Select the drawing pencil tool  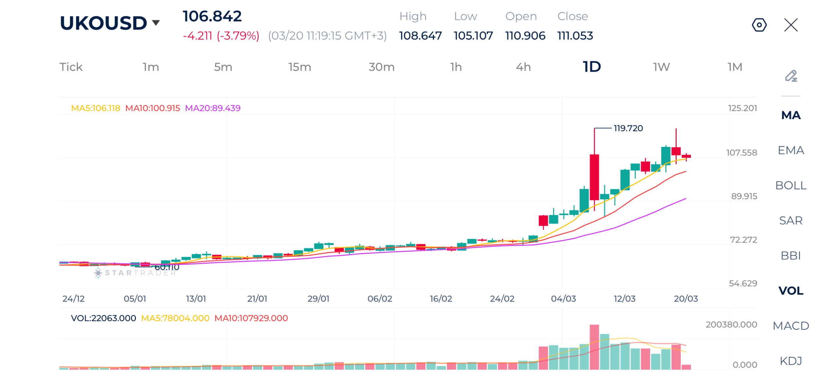pos(791,76)
